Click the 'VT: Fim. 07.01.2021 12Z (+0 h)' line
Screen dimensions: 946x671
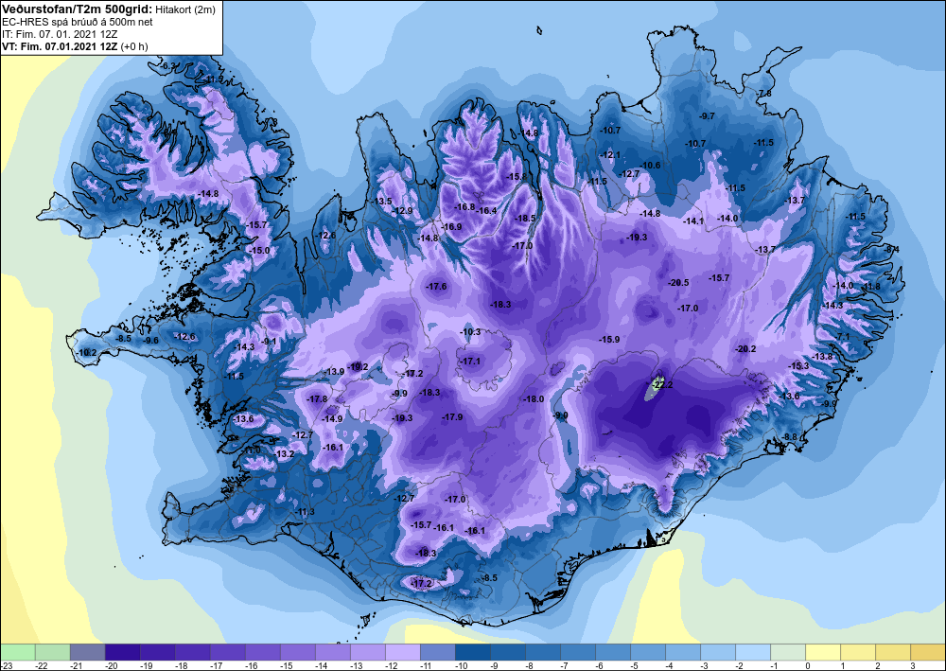[x=75, y=46]
